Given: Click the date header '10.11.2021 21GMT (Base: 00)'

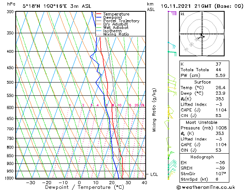Looking at the screenshot, I should pyautogui.click(x=202, y=6).
